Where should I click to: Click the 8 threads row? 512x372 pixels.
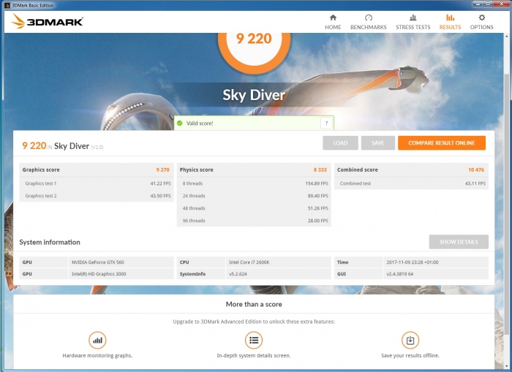[x=254, y=183]
